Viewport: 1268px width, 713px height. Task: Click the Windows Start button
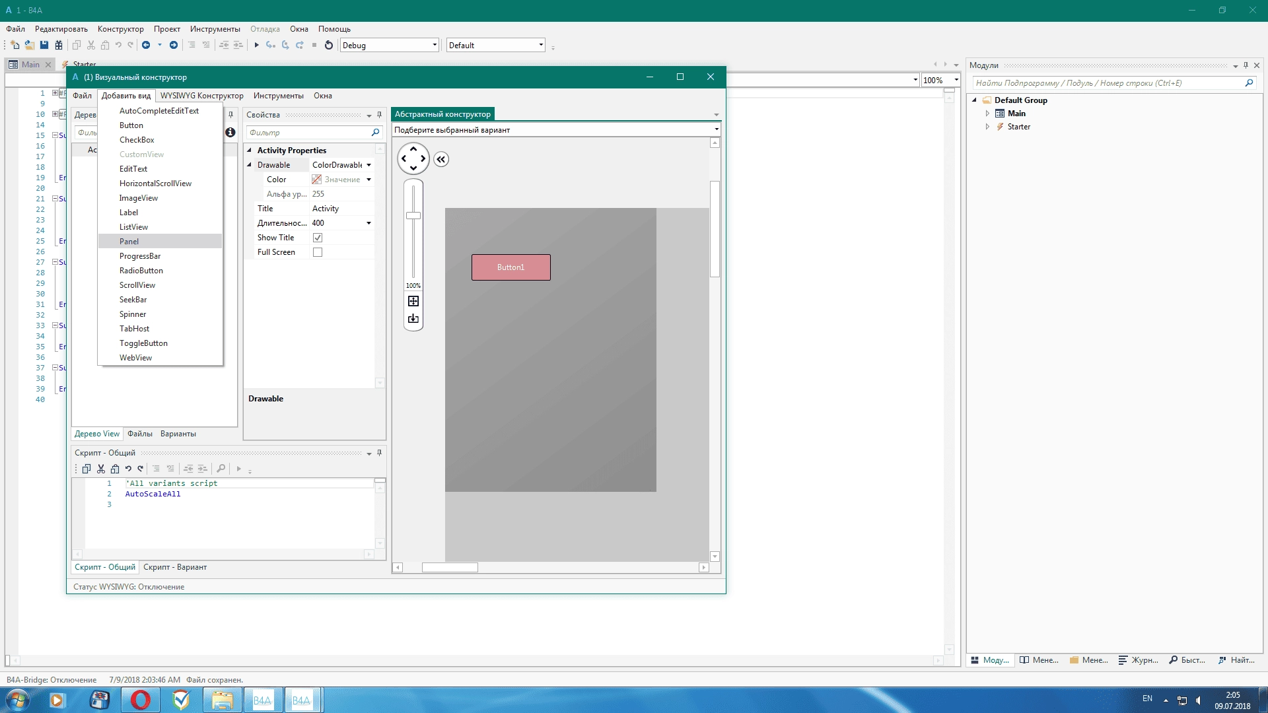(17, 700)
